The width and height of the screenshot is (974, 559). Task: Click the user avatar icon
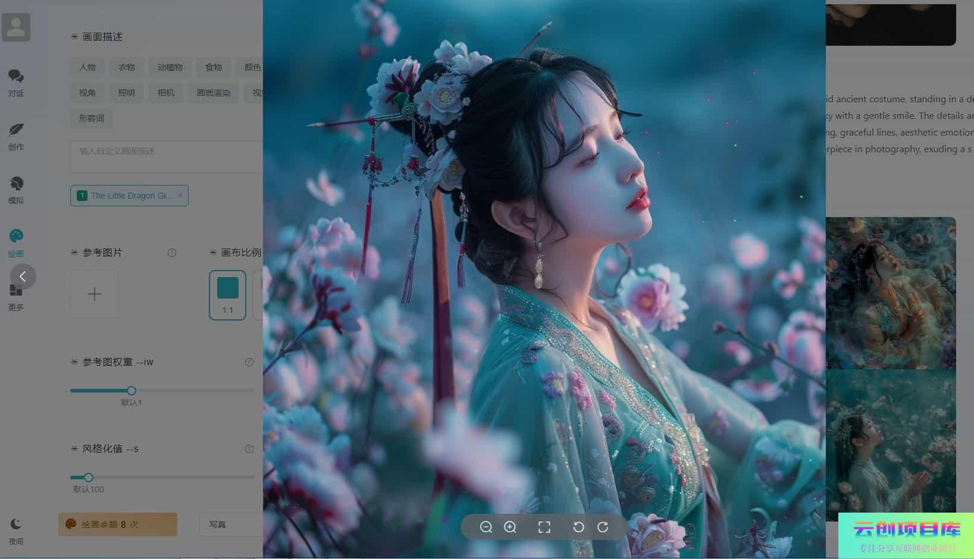(16, 27)
